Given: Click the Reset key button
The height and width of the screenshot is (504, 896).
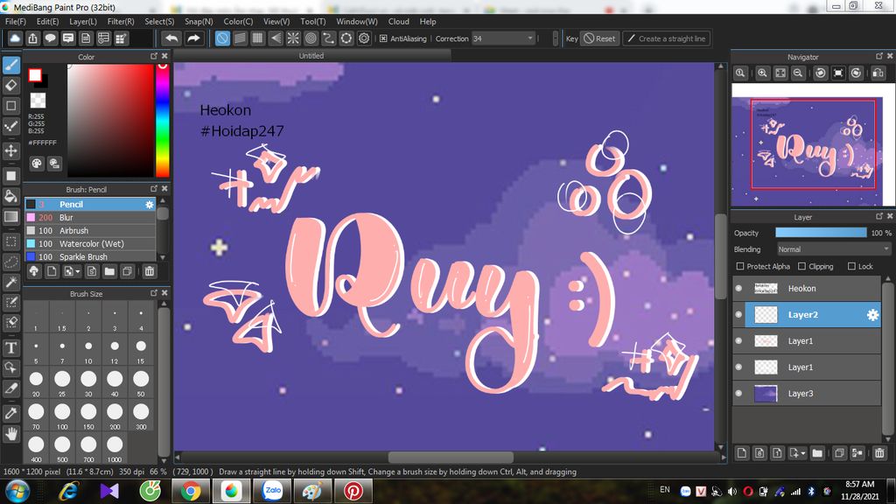Looking at the screenshot, I should (600, 38).
